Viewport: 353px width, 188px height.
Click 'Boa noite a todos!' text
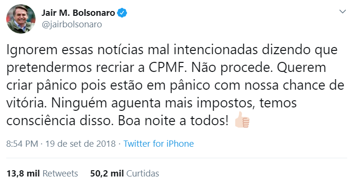point(173,121)
